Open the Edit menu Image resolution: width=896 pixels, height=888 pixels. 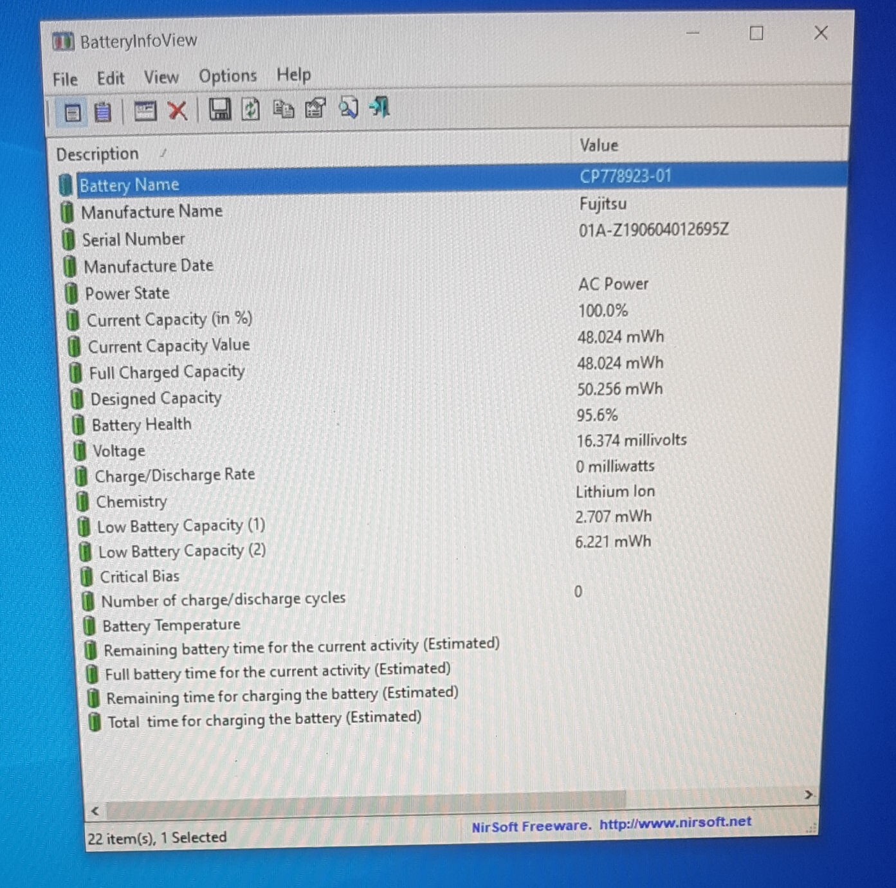111,78
